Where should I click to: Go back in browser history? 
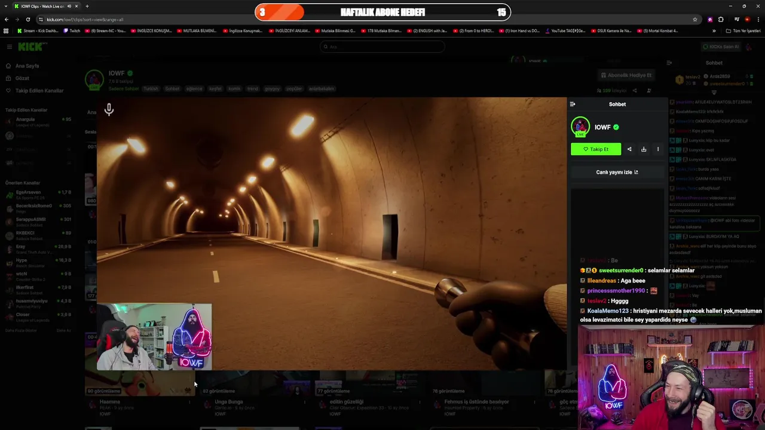(6, 19)
